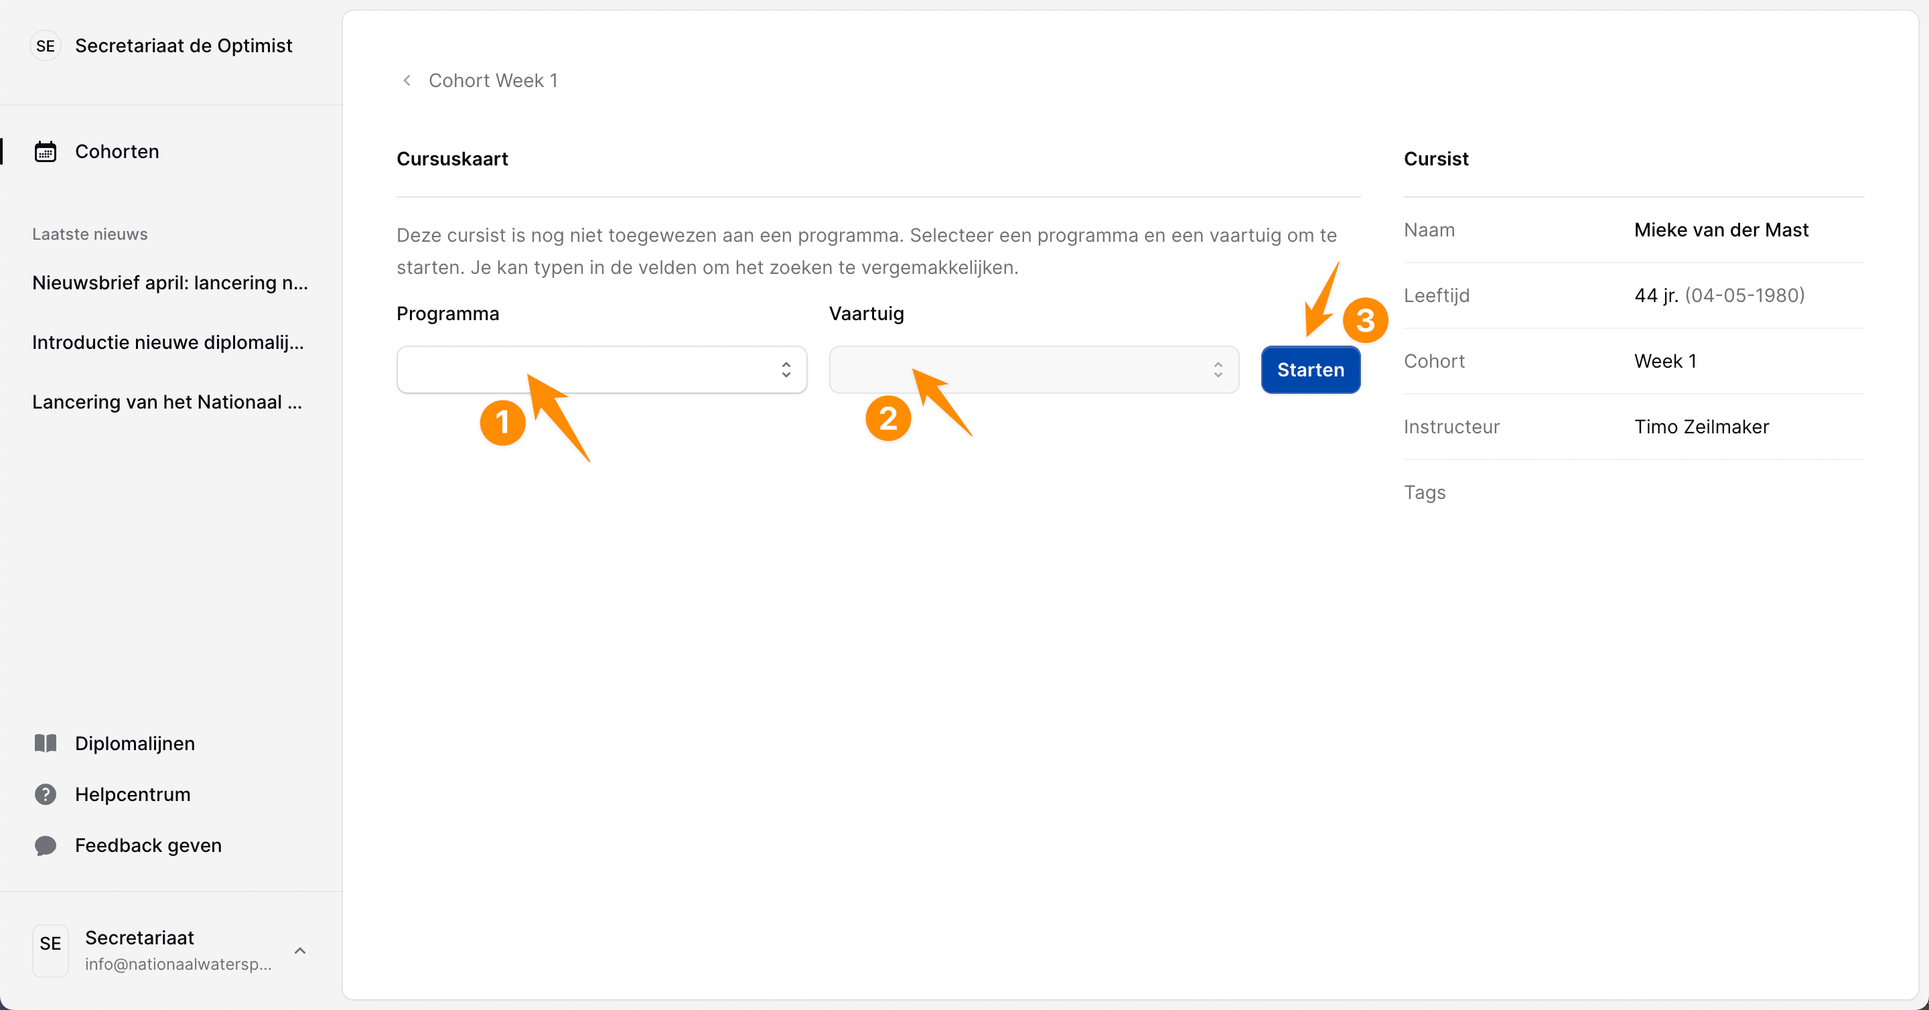Click the Vaartuig dropdown arrows
Viewport: 1929px width, 1010px height.
pos(1218,369)
